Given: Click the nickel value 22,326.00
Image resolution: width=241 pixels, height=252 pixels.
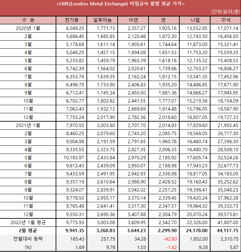Looking at the screenshot, I should [x=197, y=222].
